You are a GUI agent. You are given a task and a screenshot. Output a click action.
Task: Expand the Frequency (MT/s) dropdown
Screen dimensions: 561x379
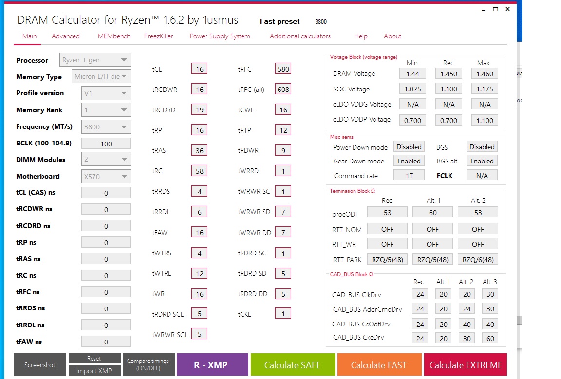pos(106,126)
